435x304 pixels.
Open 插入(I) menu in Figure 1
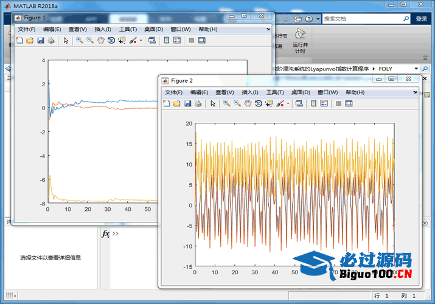(103, 29)
